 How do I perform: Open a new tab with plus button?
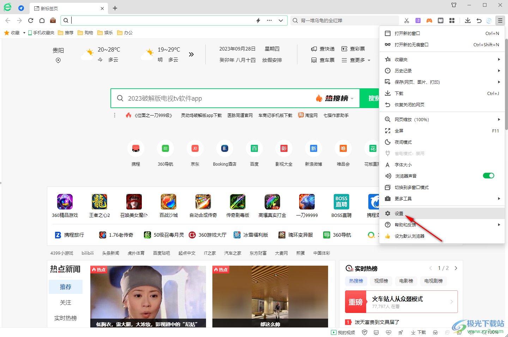(115, 8)
